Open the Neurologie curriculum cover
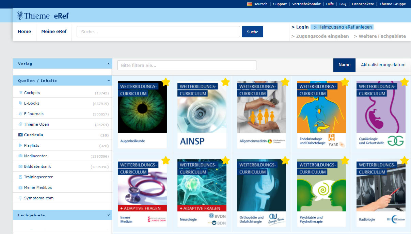The height and width of the screenshot is (234, 411). [x=202, y=193]
